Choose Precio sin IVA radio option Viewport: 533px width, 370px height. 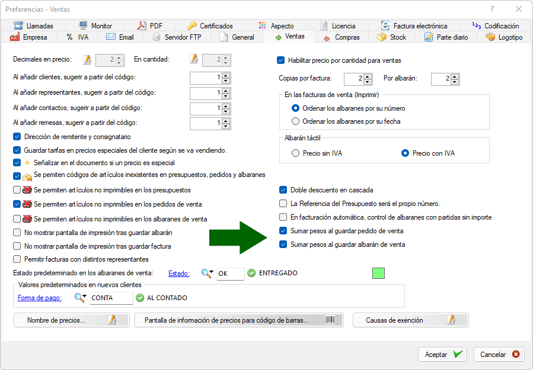[296, 153]
